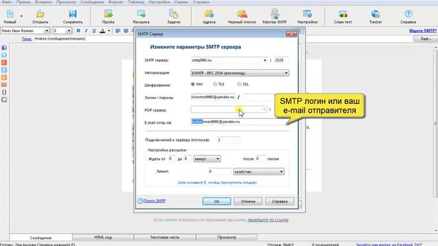Switch to the HTML код tab
The height and width of the screenshot is (246, 438).
pos(103,237)
